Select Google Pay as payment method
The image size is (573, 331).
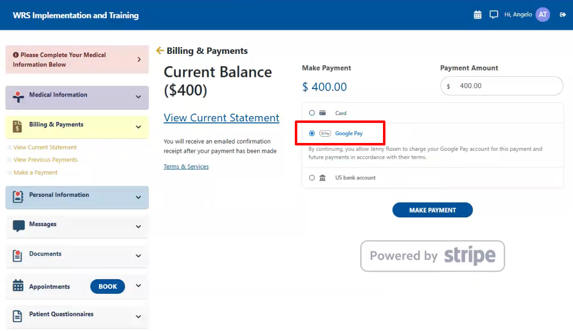312,133
